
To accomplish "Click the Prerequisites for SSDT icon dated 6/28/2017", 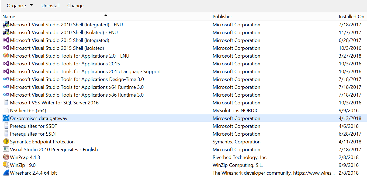I will (x=6, y=134).
